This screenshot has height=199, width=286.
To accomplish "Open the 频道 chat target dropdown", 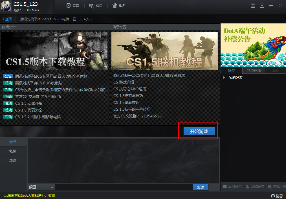I will pyautogui.click(x=41, y=187).
